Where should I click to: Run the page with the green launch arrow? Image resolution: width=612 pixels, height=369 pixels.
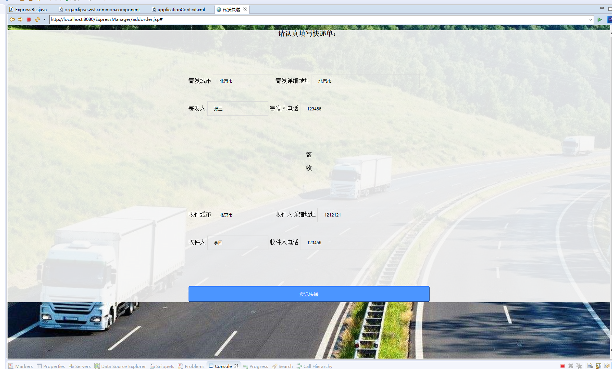pyautogui.click(x=600, y=19)
